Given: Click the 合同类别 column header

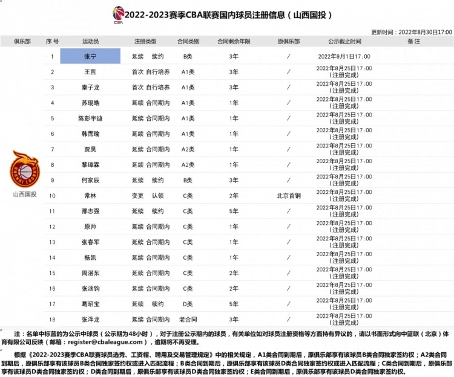Looking at the screenshot, I should click(x=188, y=41).
